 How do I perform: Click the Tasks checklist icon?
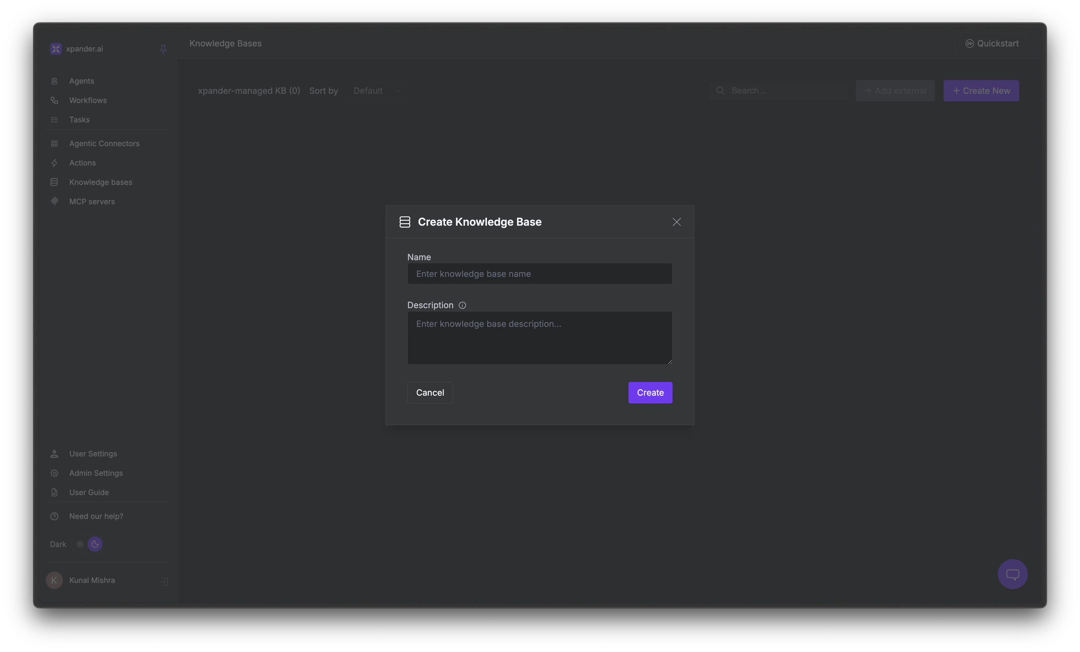[x=54, y=120]
